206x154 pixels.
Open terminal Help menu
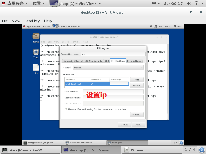(x=85, y=42)
